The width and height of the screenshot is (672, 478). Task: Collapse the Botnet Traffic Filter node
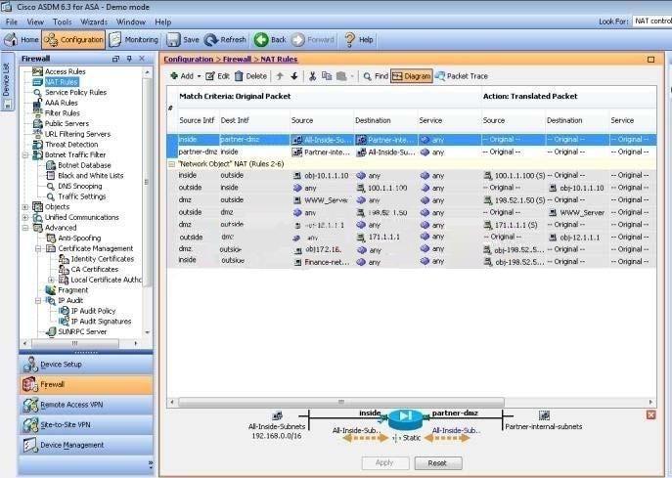click(x=25, y=154)
